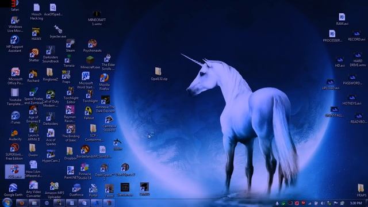Select the Launch ARMA II shortcut
The height and width of the screenshot is (207, 368).
click(33, 133)
